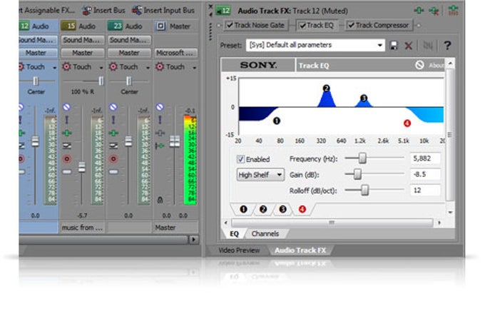Select red band 4 point on EQ graph
Image resolution: width=485 pixels, height=314 pixels.
pos(407,123)
